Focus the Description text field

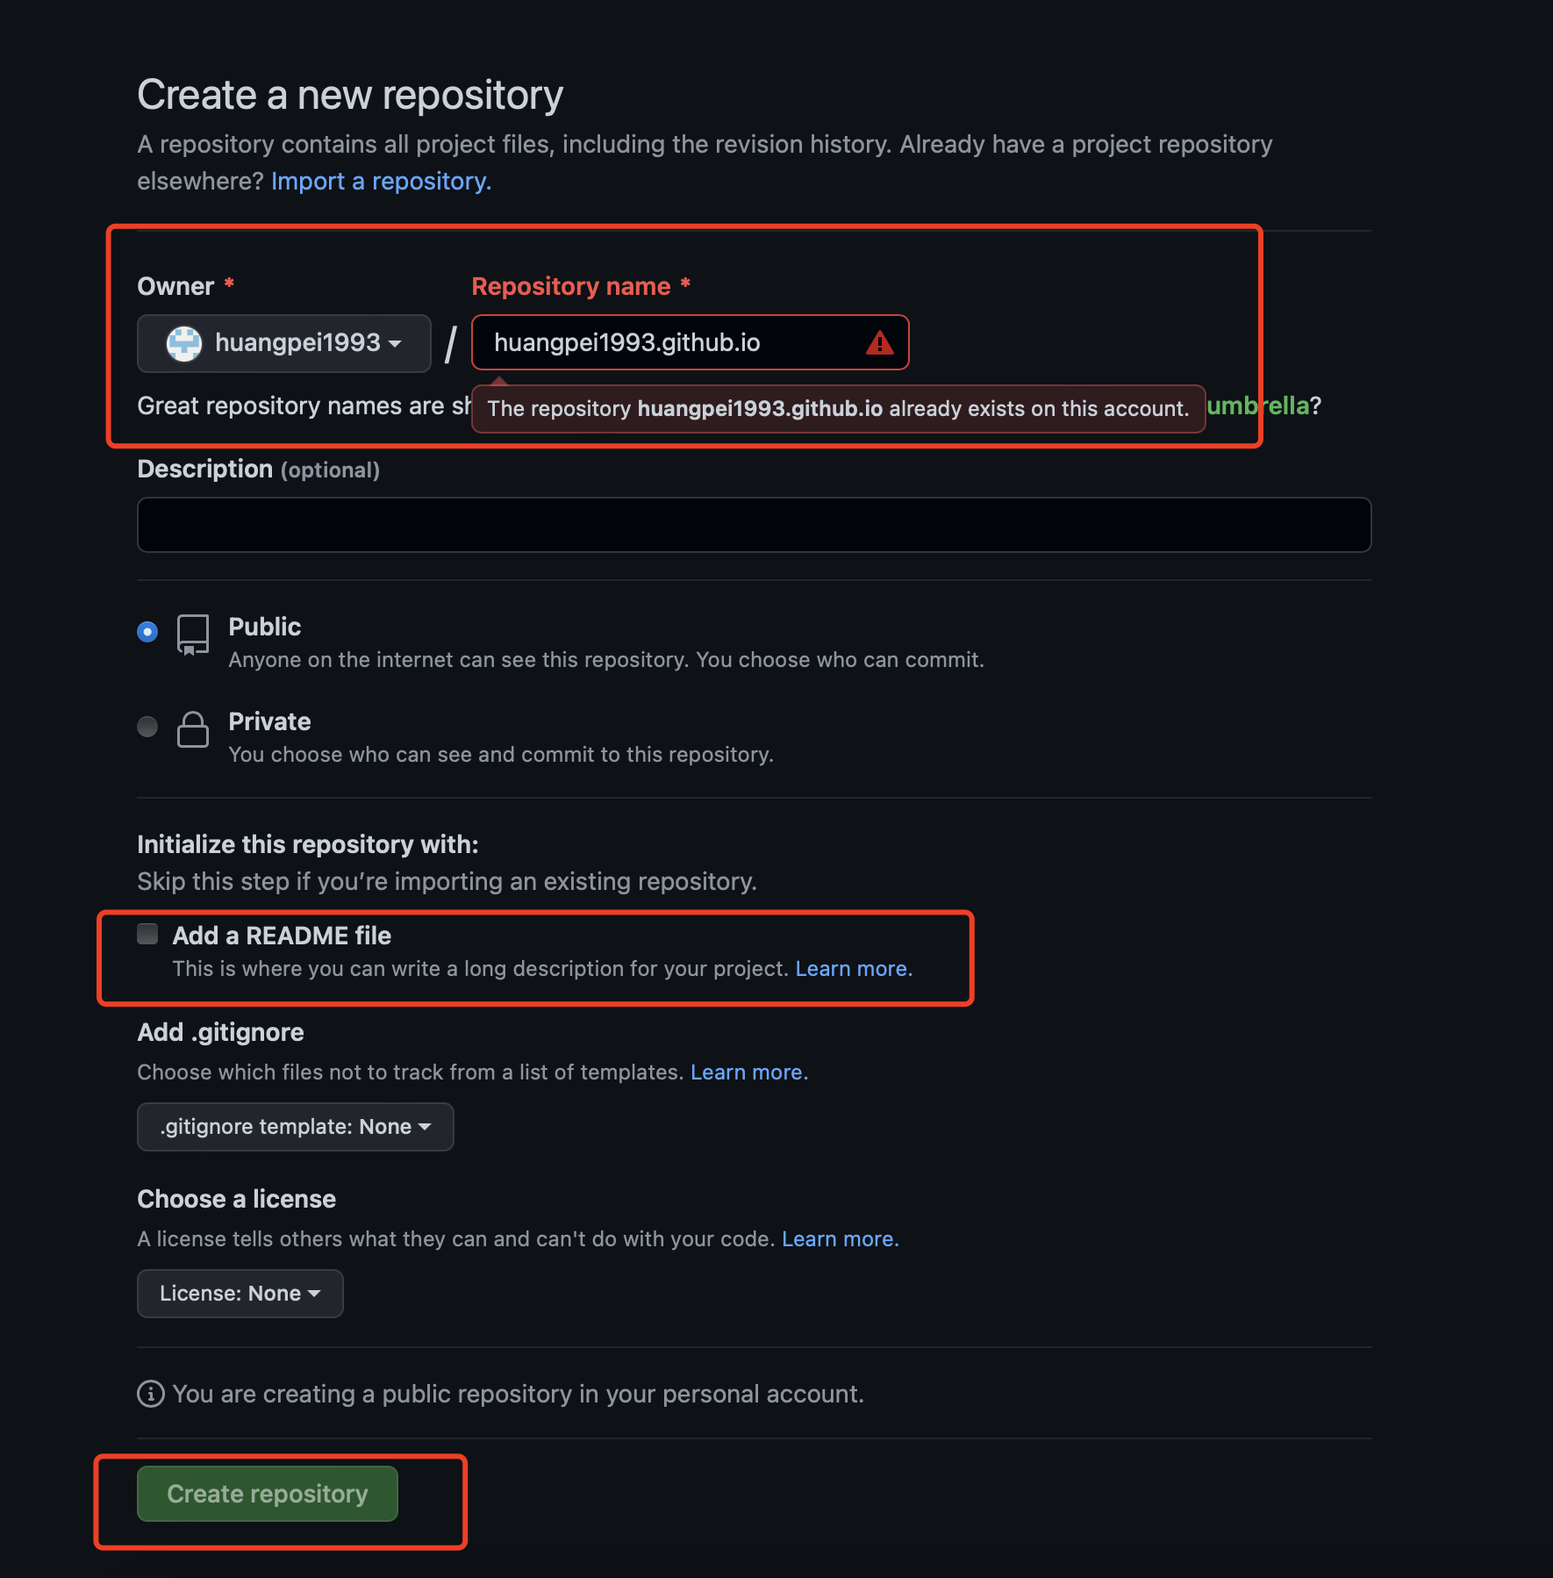pos(754,525)
